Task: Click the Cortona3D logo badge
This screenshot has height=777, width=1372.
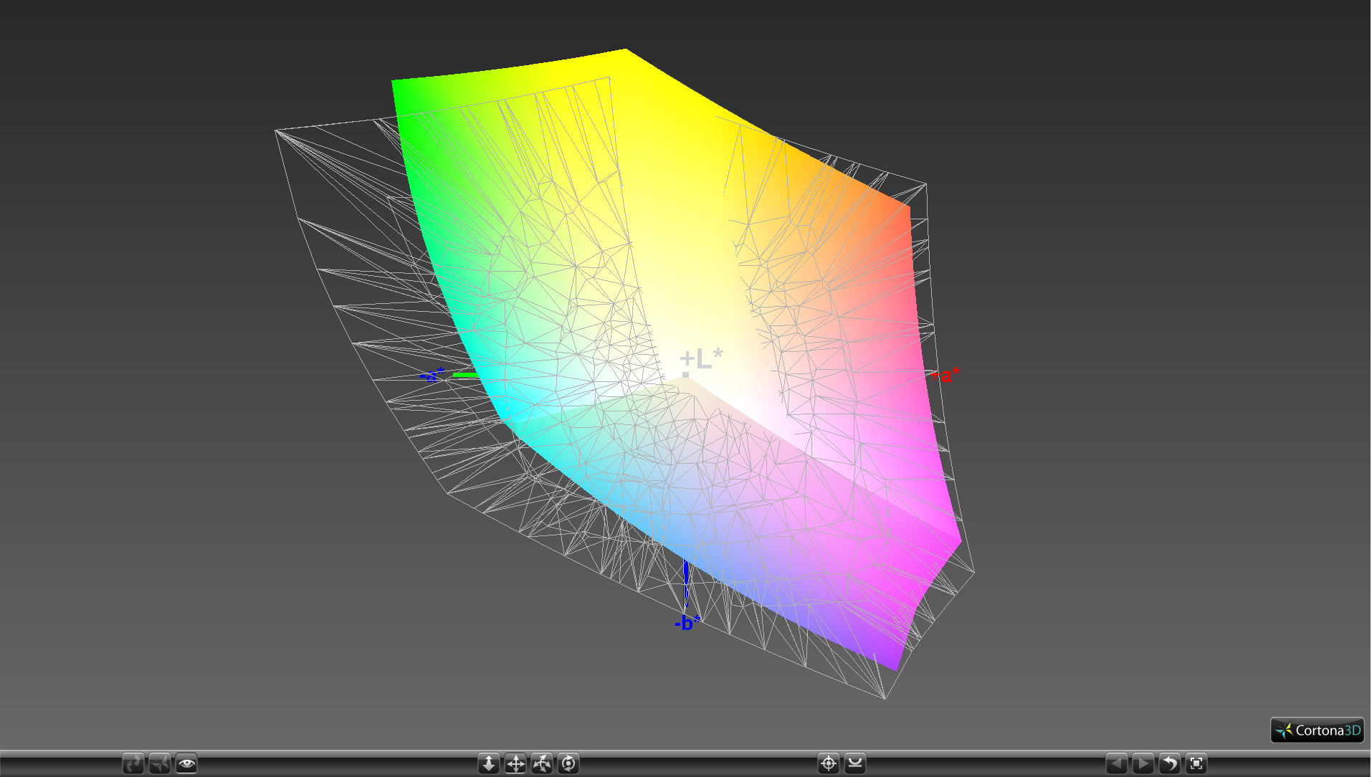Action: pos(1318,730)
